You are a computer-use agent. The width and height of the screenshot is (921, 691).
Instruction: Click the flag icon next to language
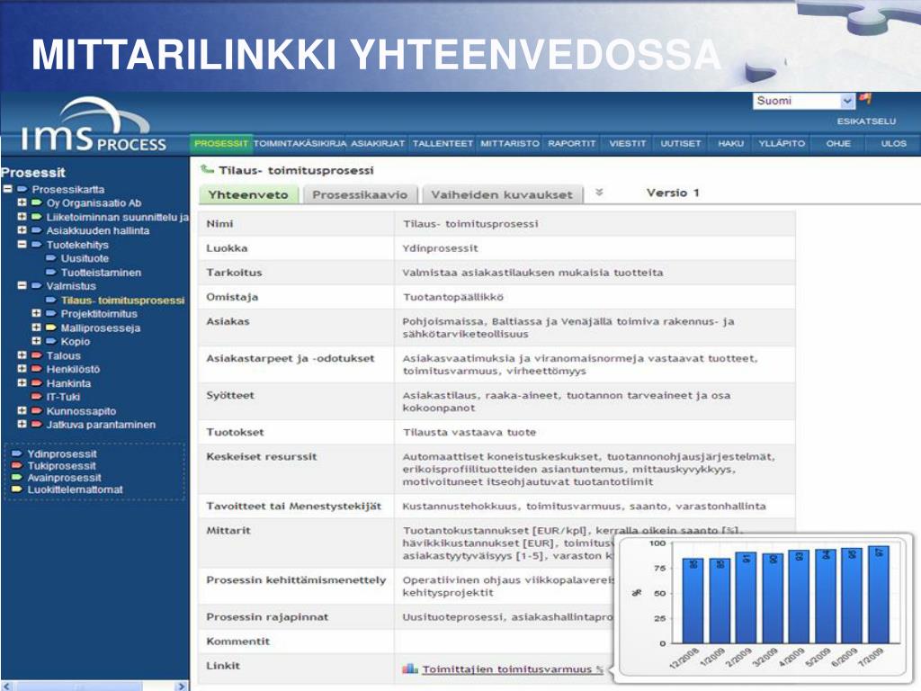(864, 99)
